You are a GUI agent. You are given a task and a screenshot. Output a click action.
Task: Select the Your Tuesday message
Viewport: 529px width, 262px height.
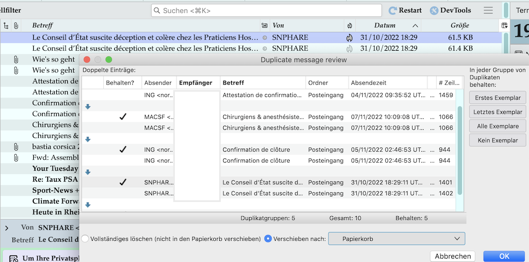[39, 168]
